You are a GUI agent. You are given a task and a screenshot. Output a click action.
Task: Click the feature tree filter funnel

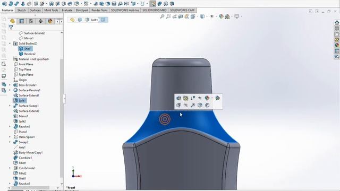tap(11, 27)
